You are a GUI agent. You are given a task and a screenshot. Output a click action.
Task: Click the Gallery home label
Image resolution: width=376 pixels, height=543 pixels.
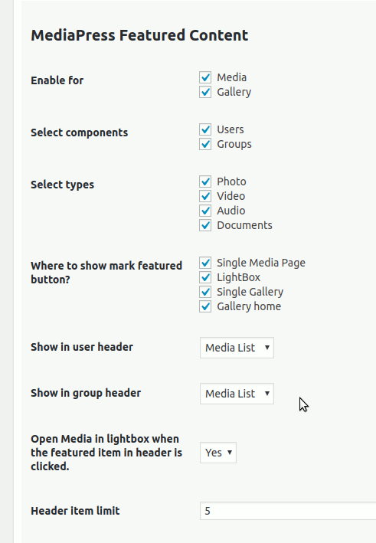pos(249,306)
